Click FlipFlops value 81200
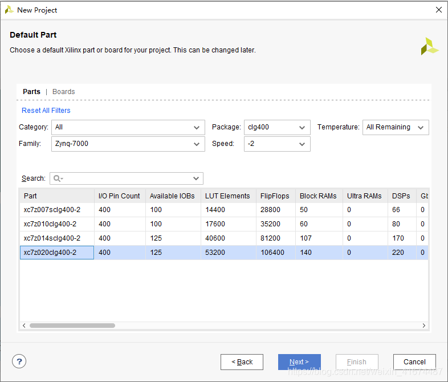 pos(270,238)
